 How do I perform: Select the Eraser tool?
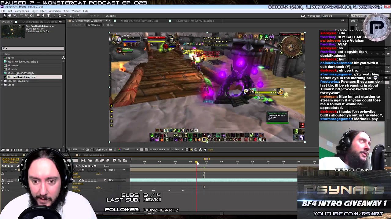pyautogui.click(x=65, y=16)
